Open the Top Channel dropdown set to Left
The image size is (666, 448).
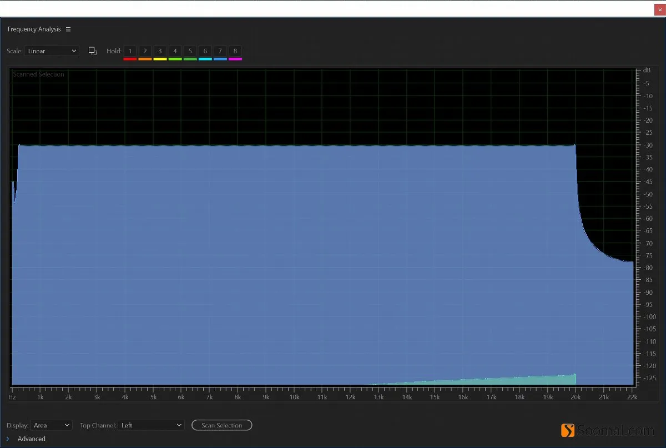click(151, 425)
